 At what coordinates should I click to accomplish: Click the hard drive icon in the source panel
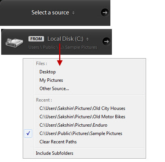coord(14,43)
